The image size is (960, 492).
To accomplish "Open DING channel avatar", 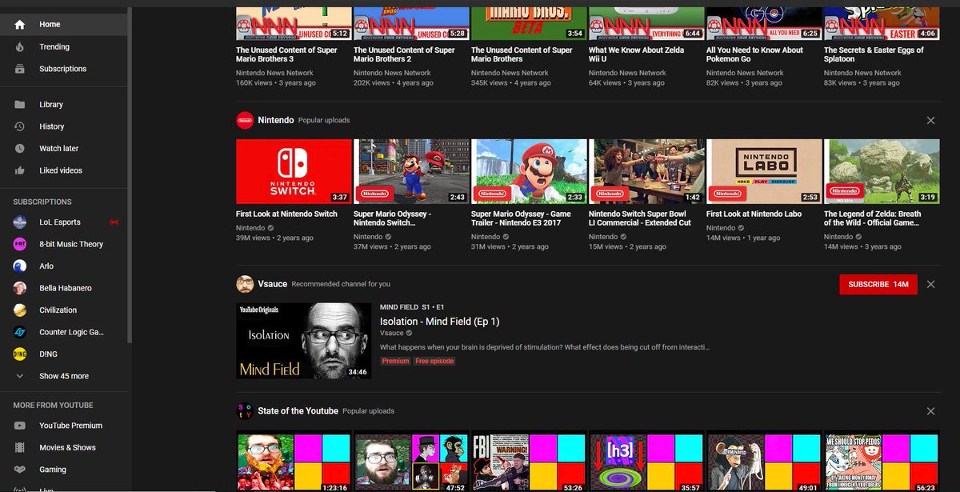I will [20, 354].
